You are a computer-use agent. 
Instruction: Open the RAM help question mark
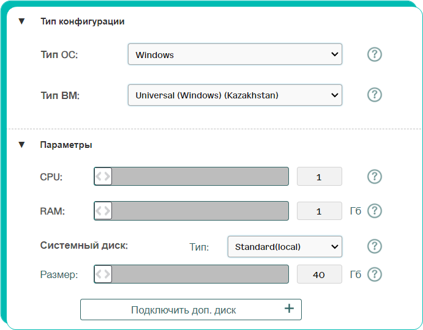click(x=375, y=211)
